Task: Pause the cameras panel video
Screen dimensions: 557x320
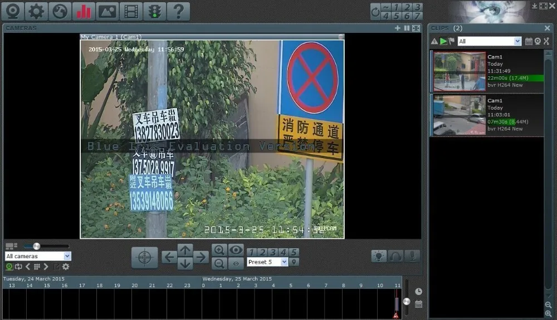Action: point(407,28)
